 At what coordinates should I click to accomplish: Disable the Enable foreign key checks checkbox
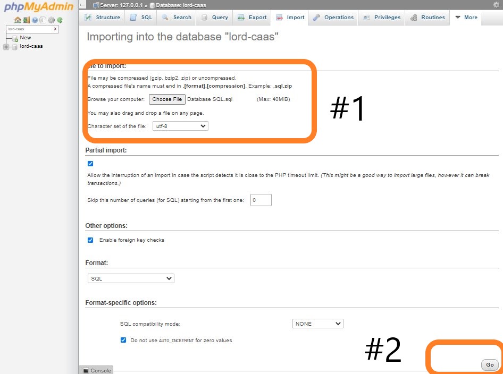90,240
